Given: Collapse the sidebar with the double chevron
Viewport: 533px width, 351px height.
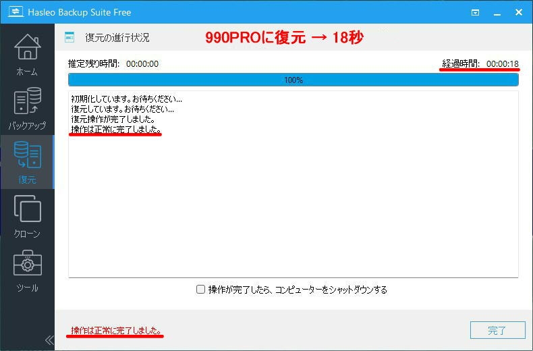Looking at the screenshot, I should (x=49, y=340).
